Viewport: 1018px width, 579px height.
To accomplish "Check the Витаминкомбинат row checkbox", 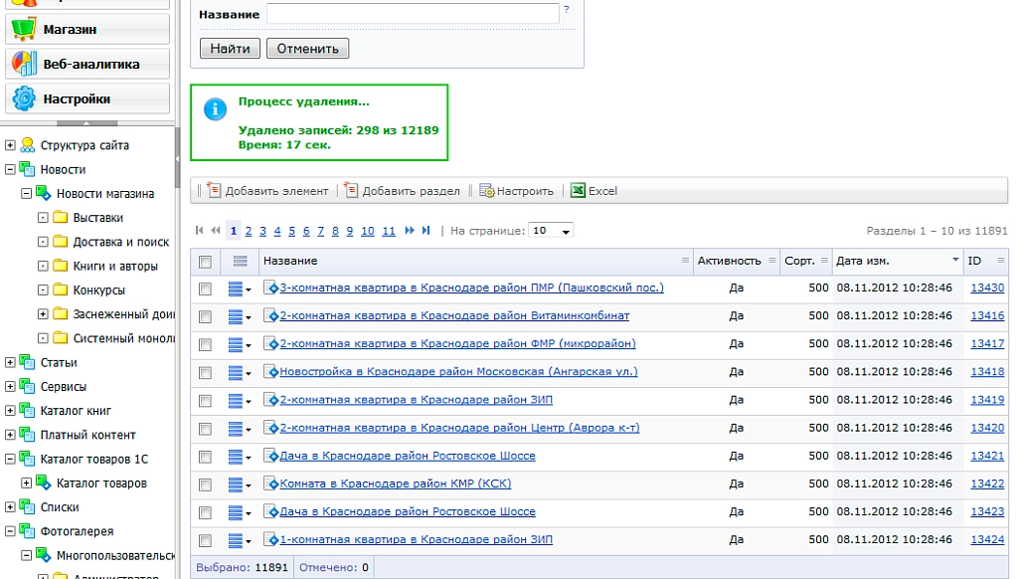I will click(x=205, y=316).
